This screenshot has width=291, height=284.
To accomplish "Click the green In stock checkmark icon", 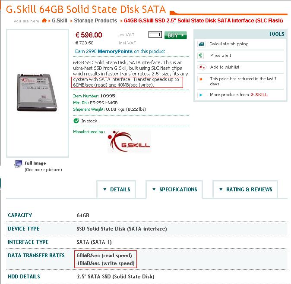I will 76,121.
